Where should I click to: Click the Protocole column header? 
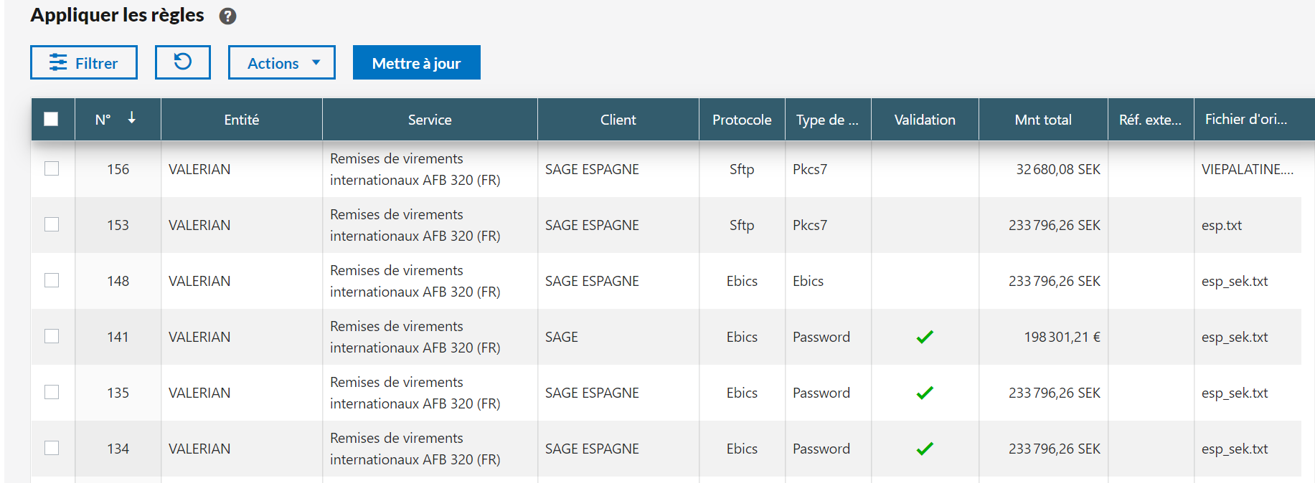coord(741,120)
